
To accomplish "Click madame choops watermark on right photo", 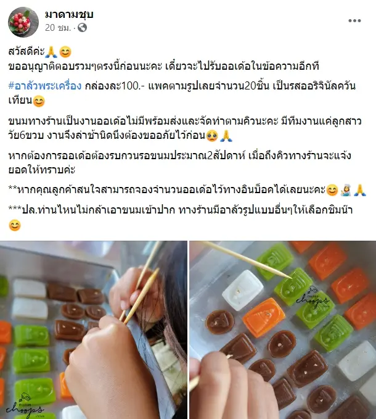I will pyautogui.click(x=313, y=298).
